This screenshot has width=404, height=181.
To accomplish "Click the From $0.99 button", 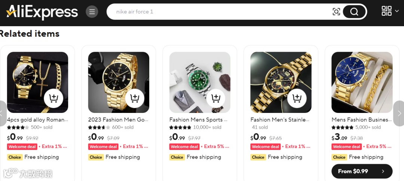I will click(x=362, y=171).
